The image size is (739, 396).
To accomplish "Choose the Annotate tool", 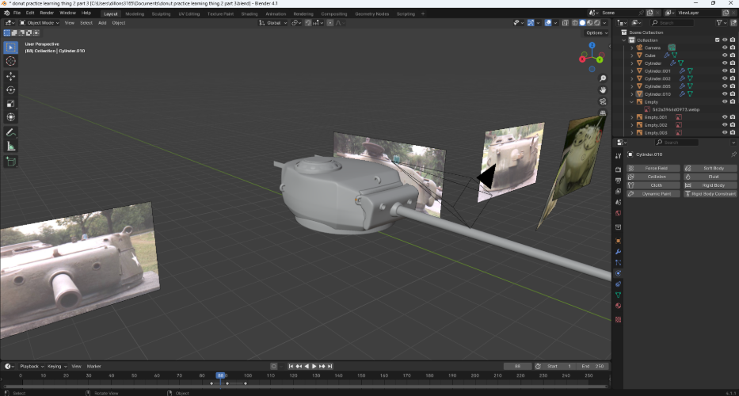I will coord(11,132).
